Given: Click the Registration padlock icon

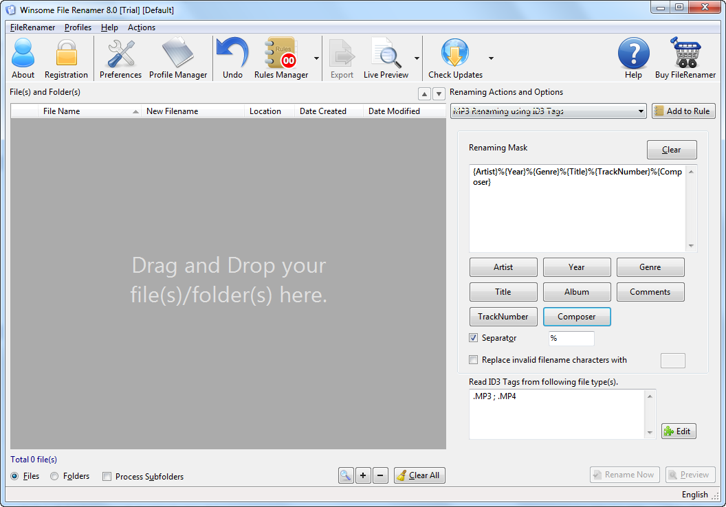Looking at the screenshot, I should click(66, 58).
